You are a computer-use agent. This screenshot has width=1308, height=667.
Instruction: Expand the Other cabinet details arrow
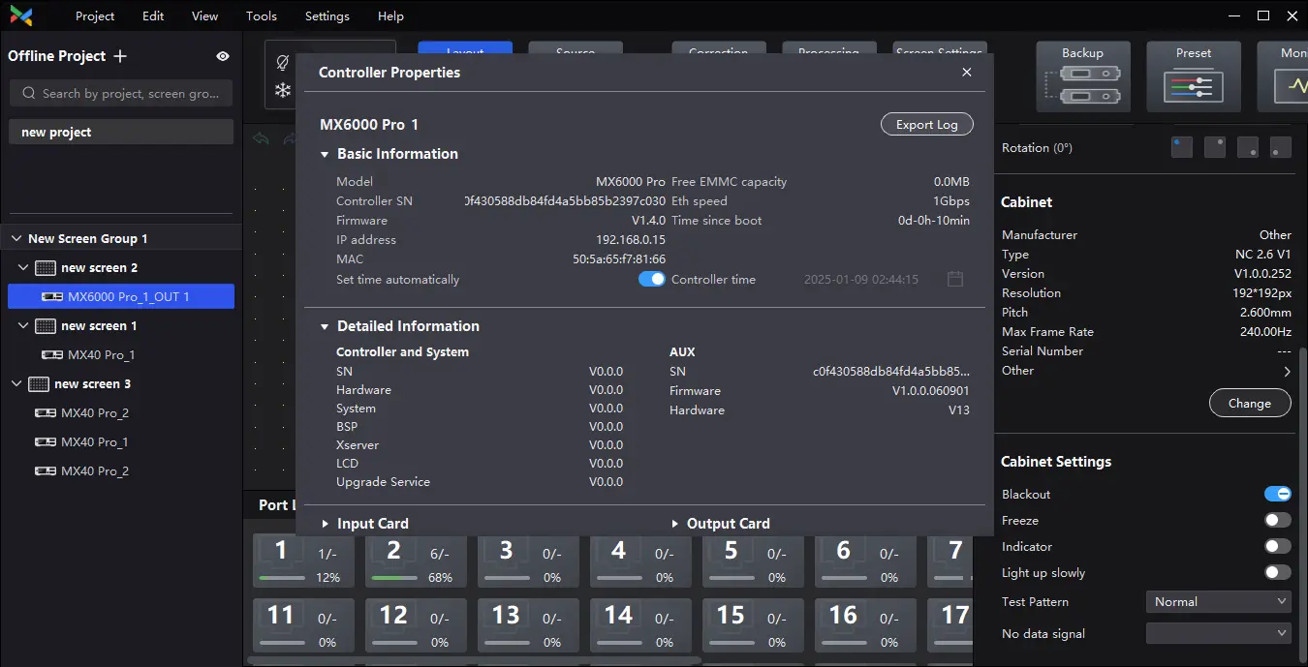(x=1287, y=372)
